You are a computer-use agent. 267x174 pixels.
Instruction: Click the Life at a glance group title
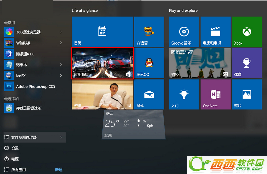(85, 11)
